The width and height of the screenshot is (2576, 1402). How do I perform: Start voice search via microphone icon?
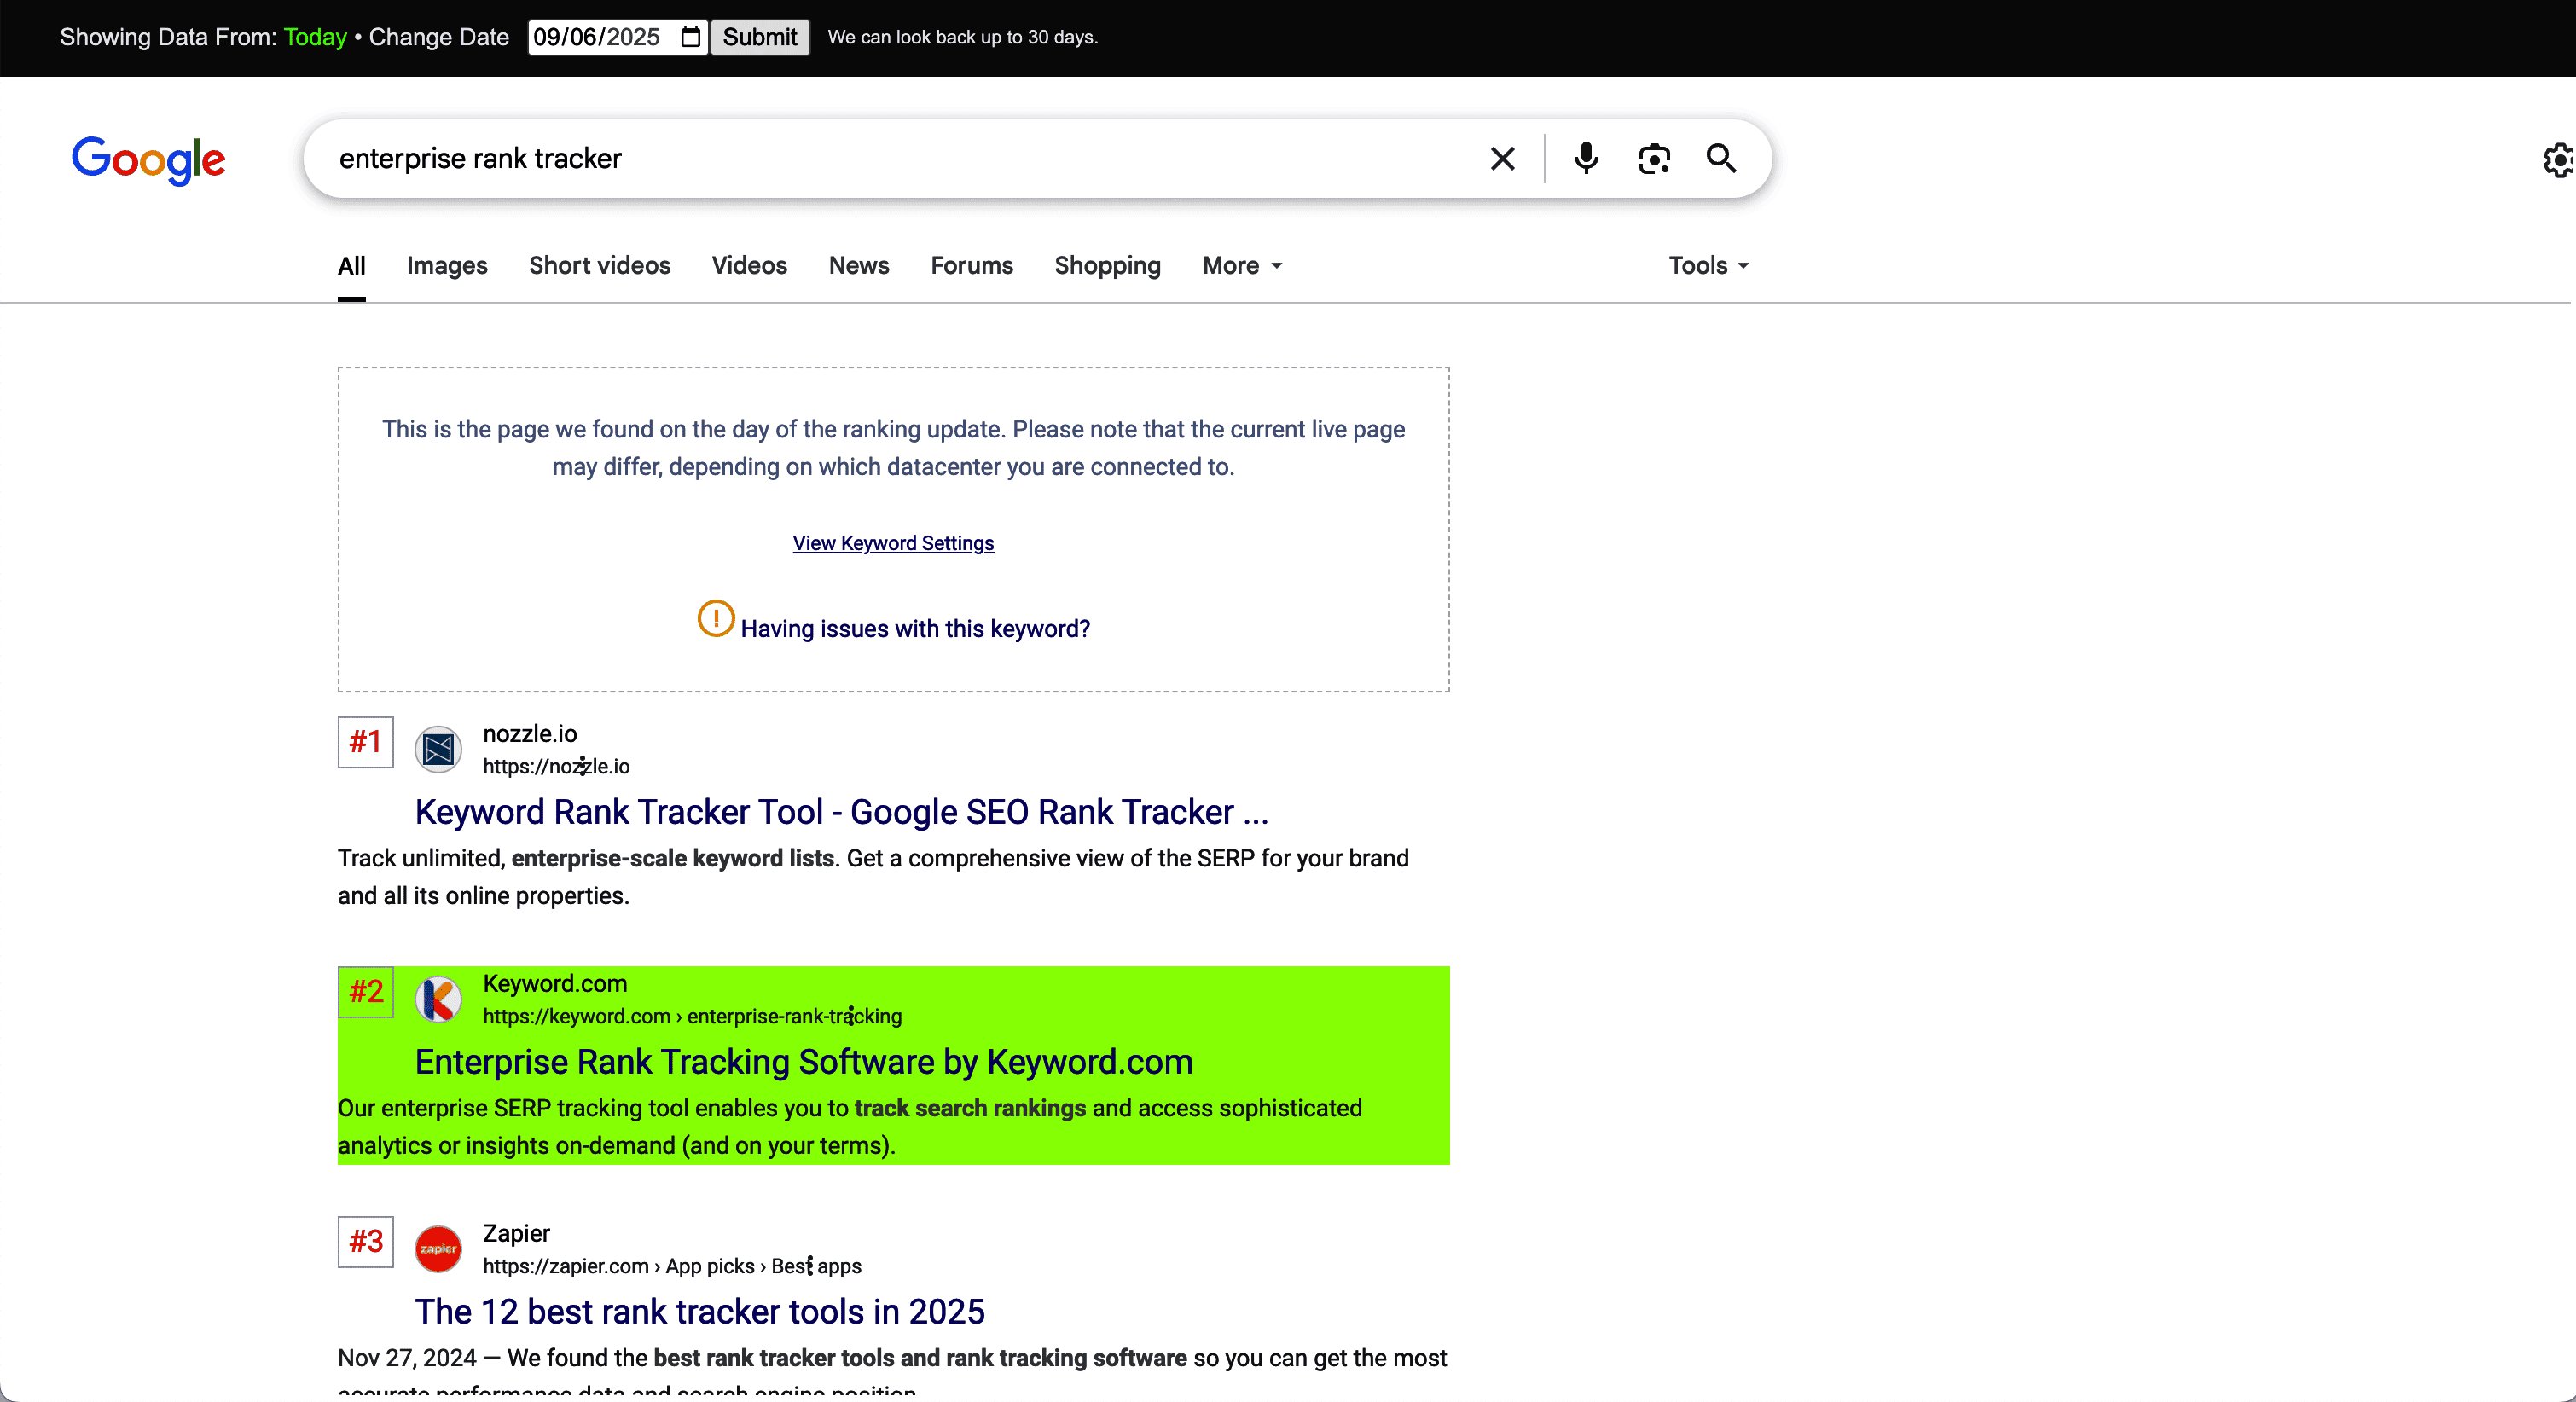pyautogui.click(x=1586, y=159)
